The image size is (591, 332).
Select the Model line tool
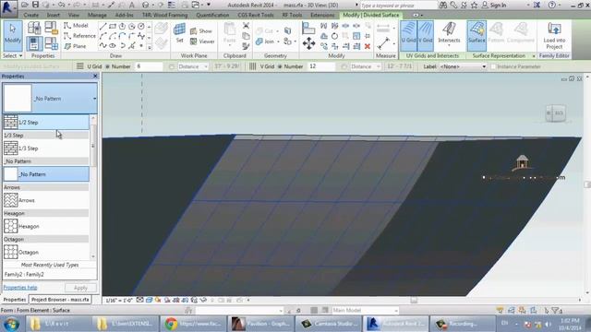(76, 25)
